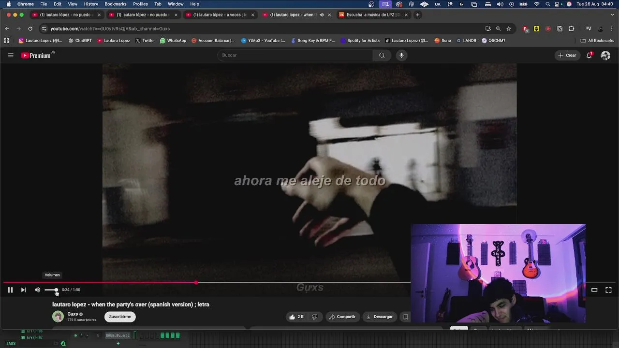The height and width of the screenshot is (348, 619).
Task: Expand the All Bookmarks folder
Action: [597, 41]
